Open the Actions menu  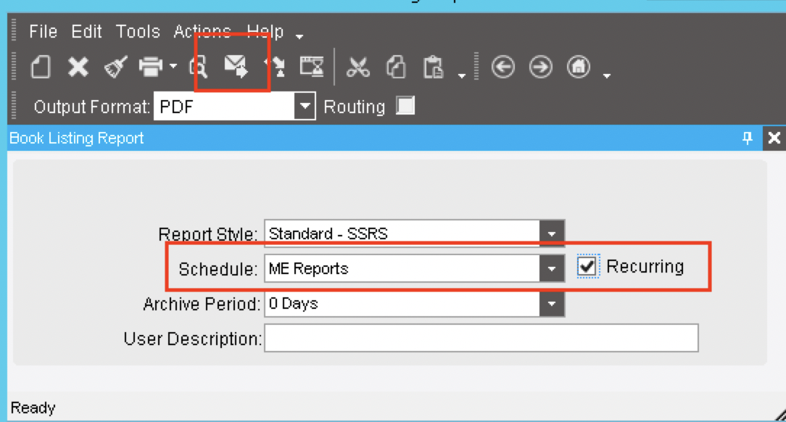202,32
